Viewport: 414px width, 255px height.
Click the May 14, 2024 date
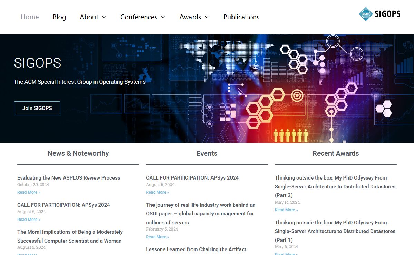point(287,202)
